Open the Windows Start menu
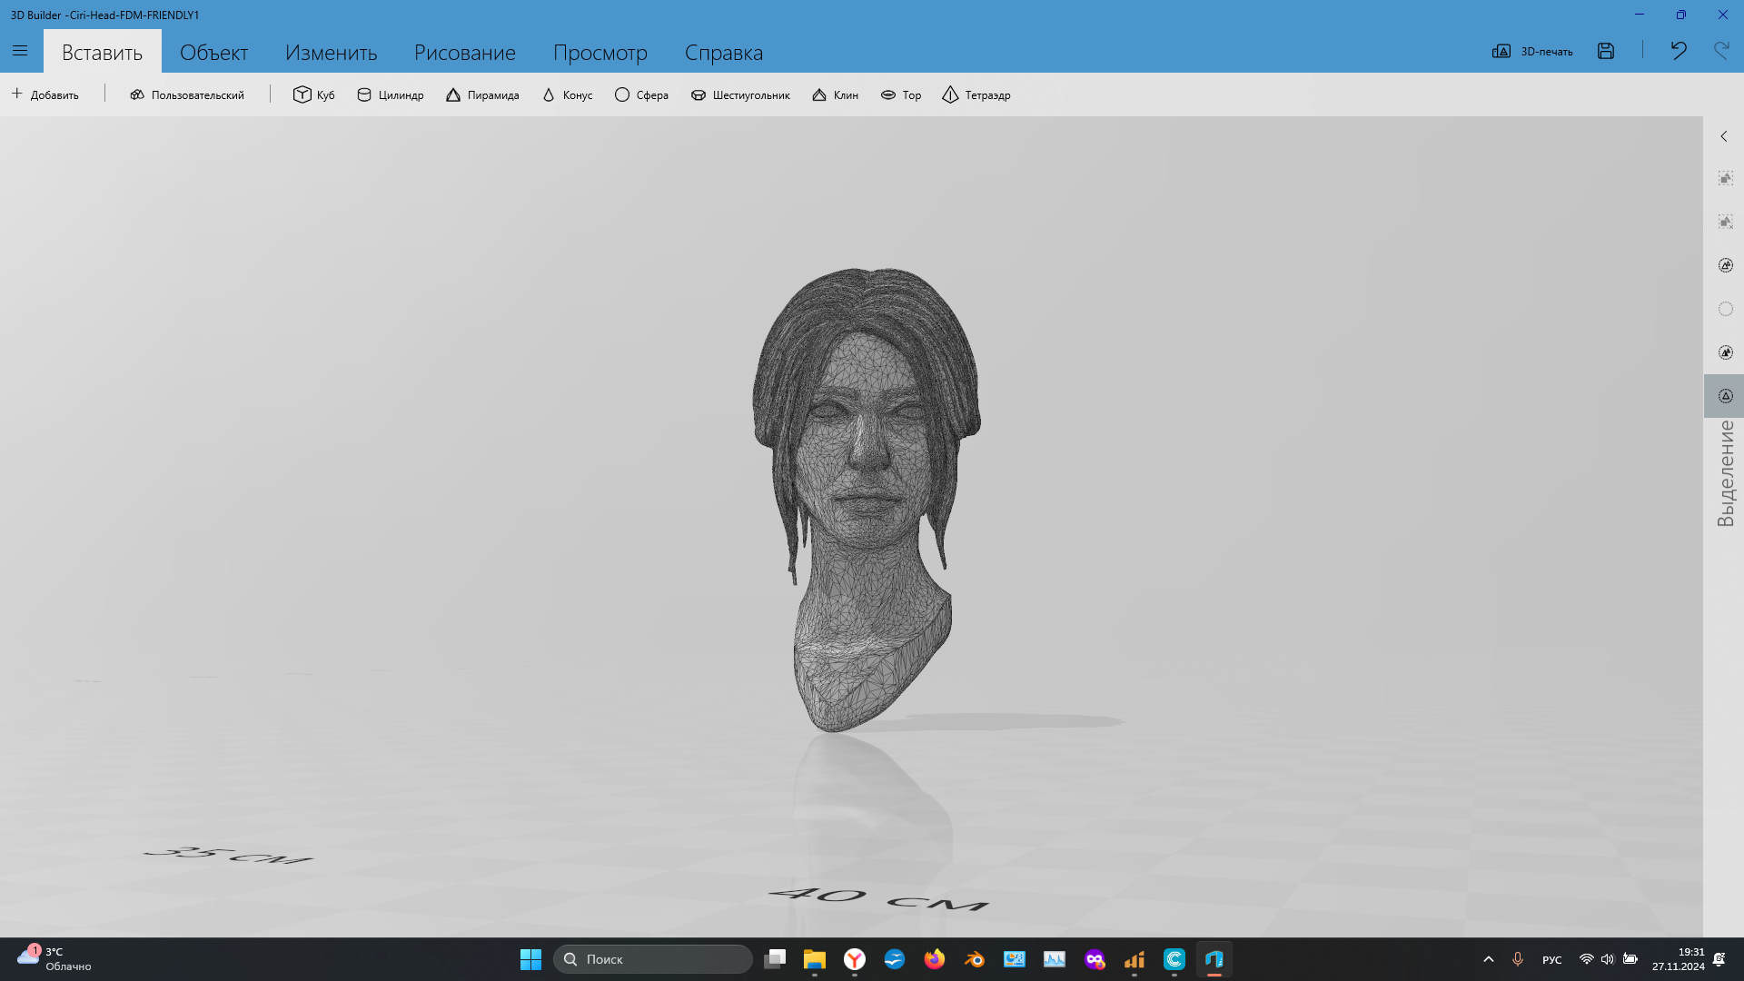The height and width of the screenshot is (981, 1744). click(x=530, y=959)
